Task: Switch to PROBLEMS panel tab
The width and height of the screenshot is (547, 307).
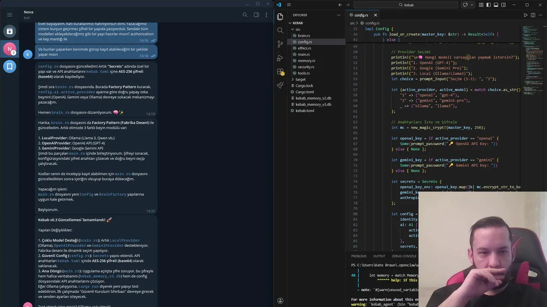Action: [x=359, y=256]
